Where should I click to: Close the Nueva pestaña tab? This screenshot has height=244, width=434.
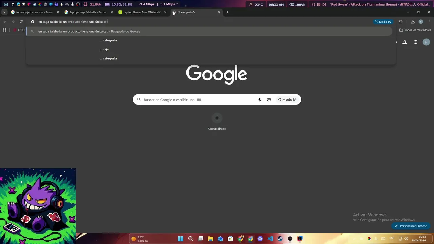219,12
